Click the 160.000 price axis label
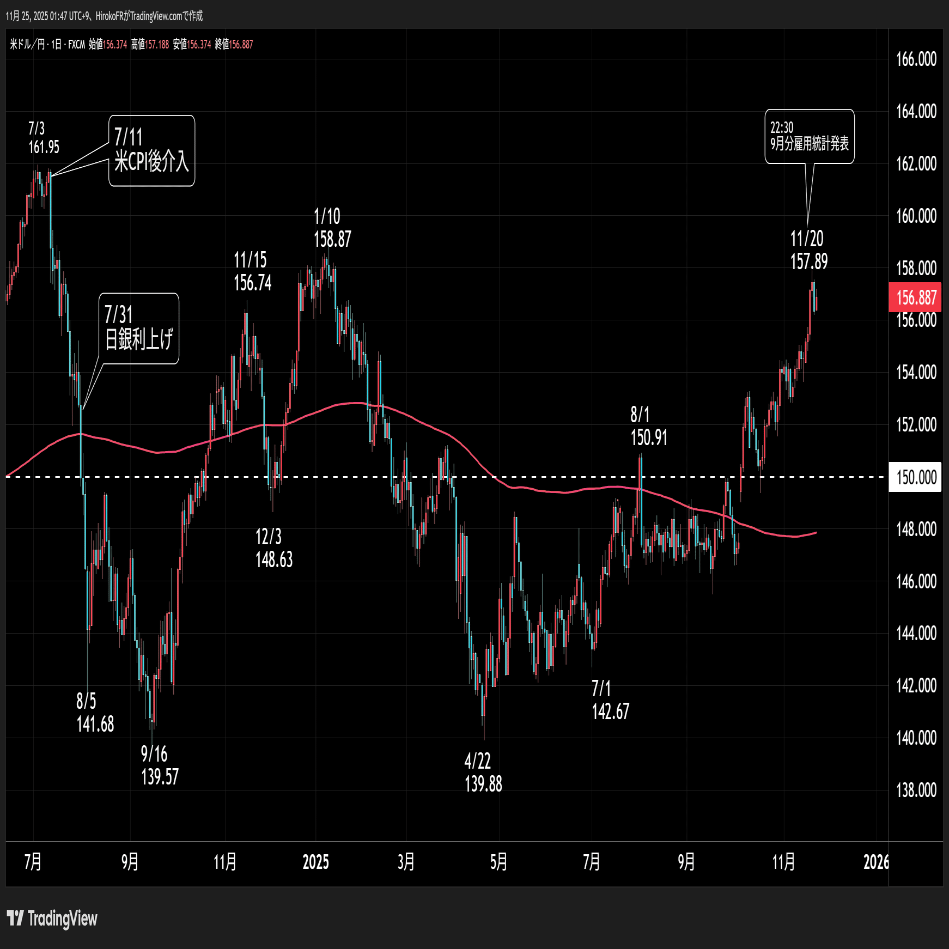Viewport: 949px width, 949px height. [916, 216]
